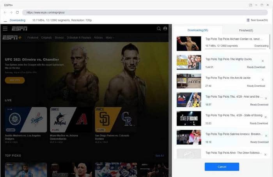Open Schedule & Replays in ESPN+ nav
273x177 pixels.
79,38
